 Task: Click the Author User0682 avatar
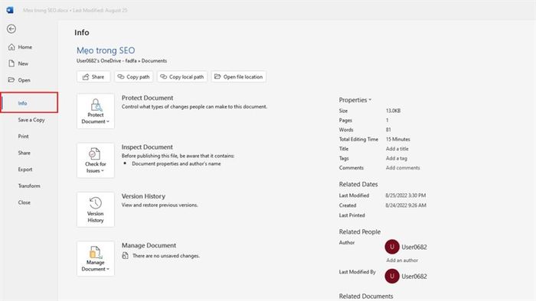click(392, 247)
